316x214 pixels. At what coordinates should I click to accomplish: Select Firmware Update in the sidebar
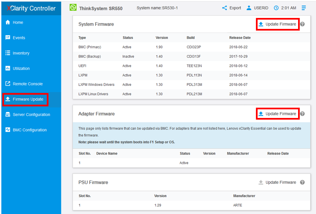[28, 99]
